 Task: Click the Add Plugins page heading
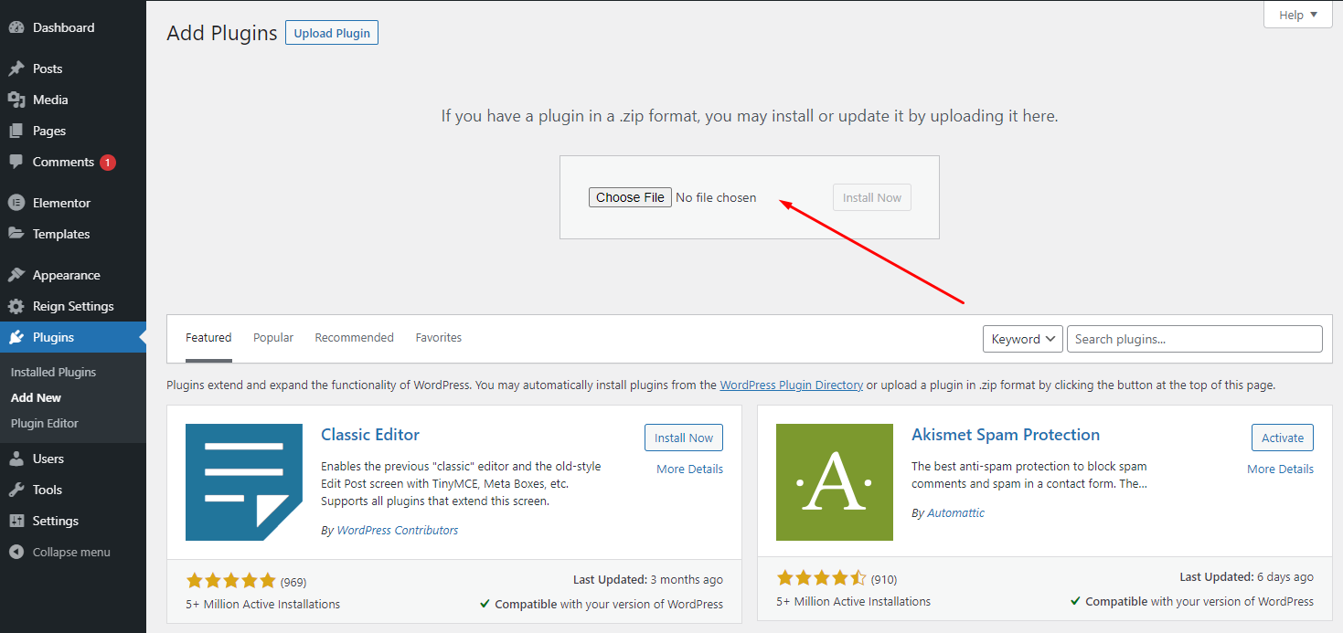point(222,34)
